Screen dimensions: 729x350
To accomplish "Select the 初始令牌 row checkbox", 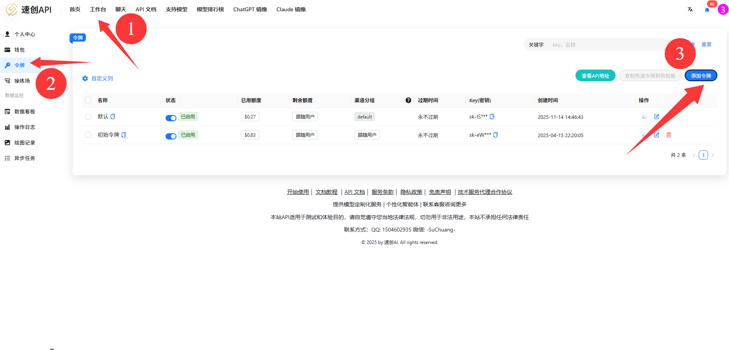I will (x=88, y=135).
